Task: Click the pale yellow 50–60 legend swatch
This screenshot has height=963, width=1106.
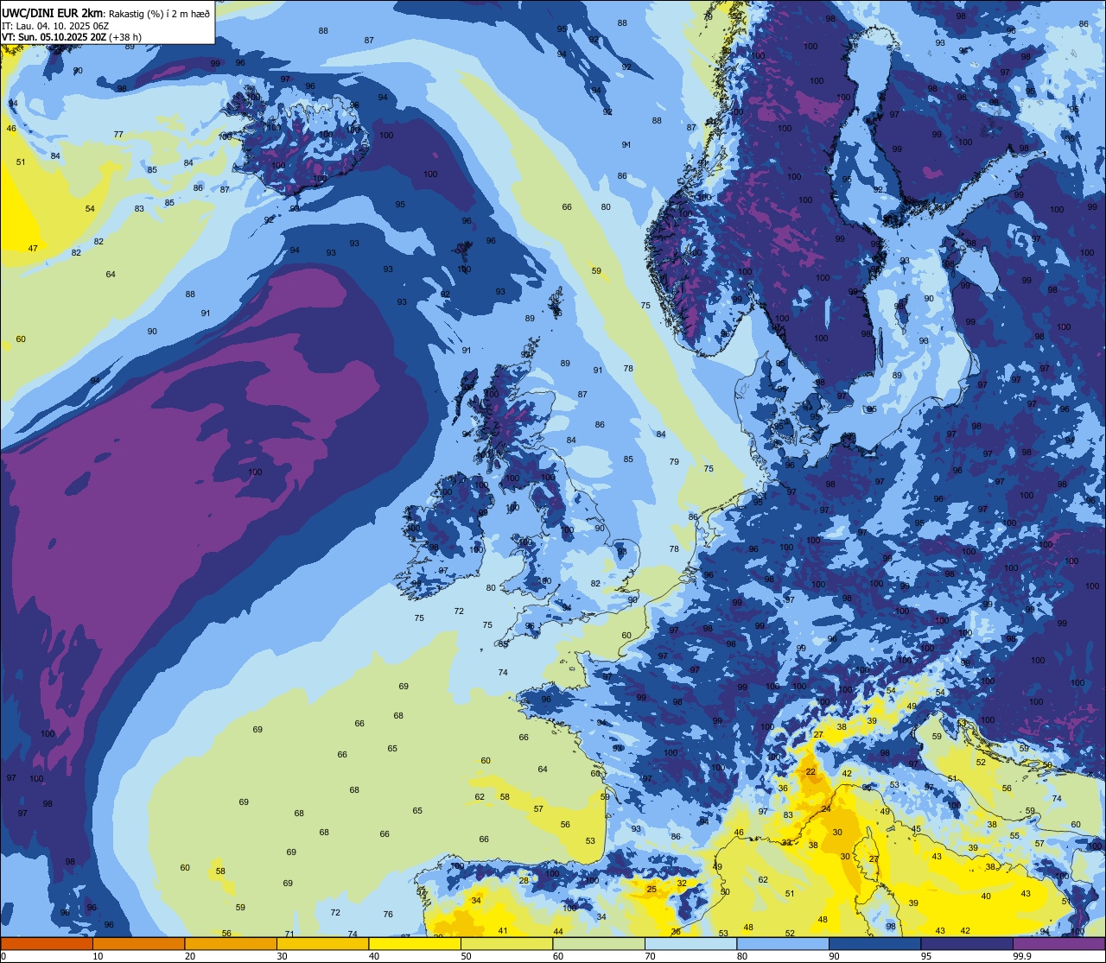Action: tap(507, 943)
